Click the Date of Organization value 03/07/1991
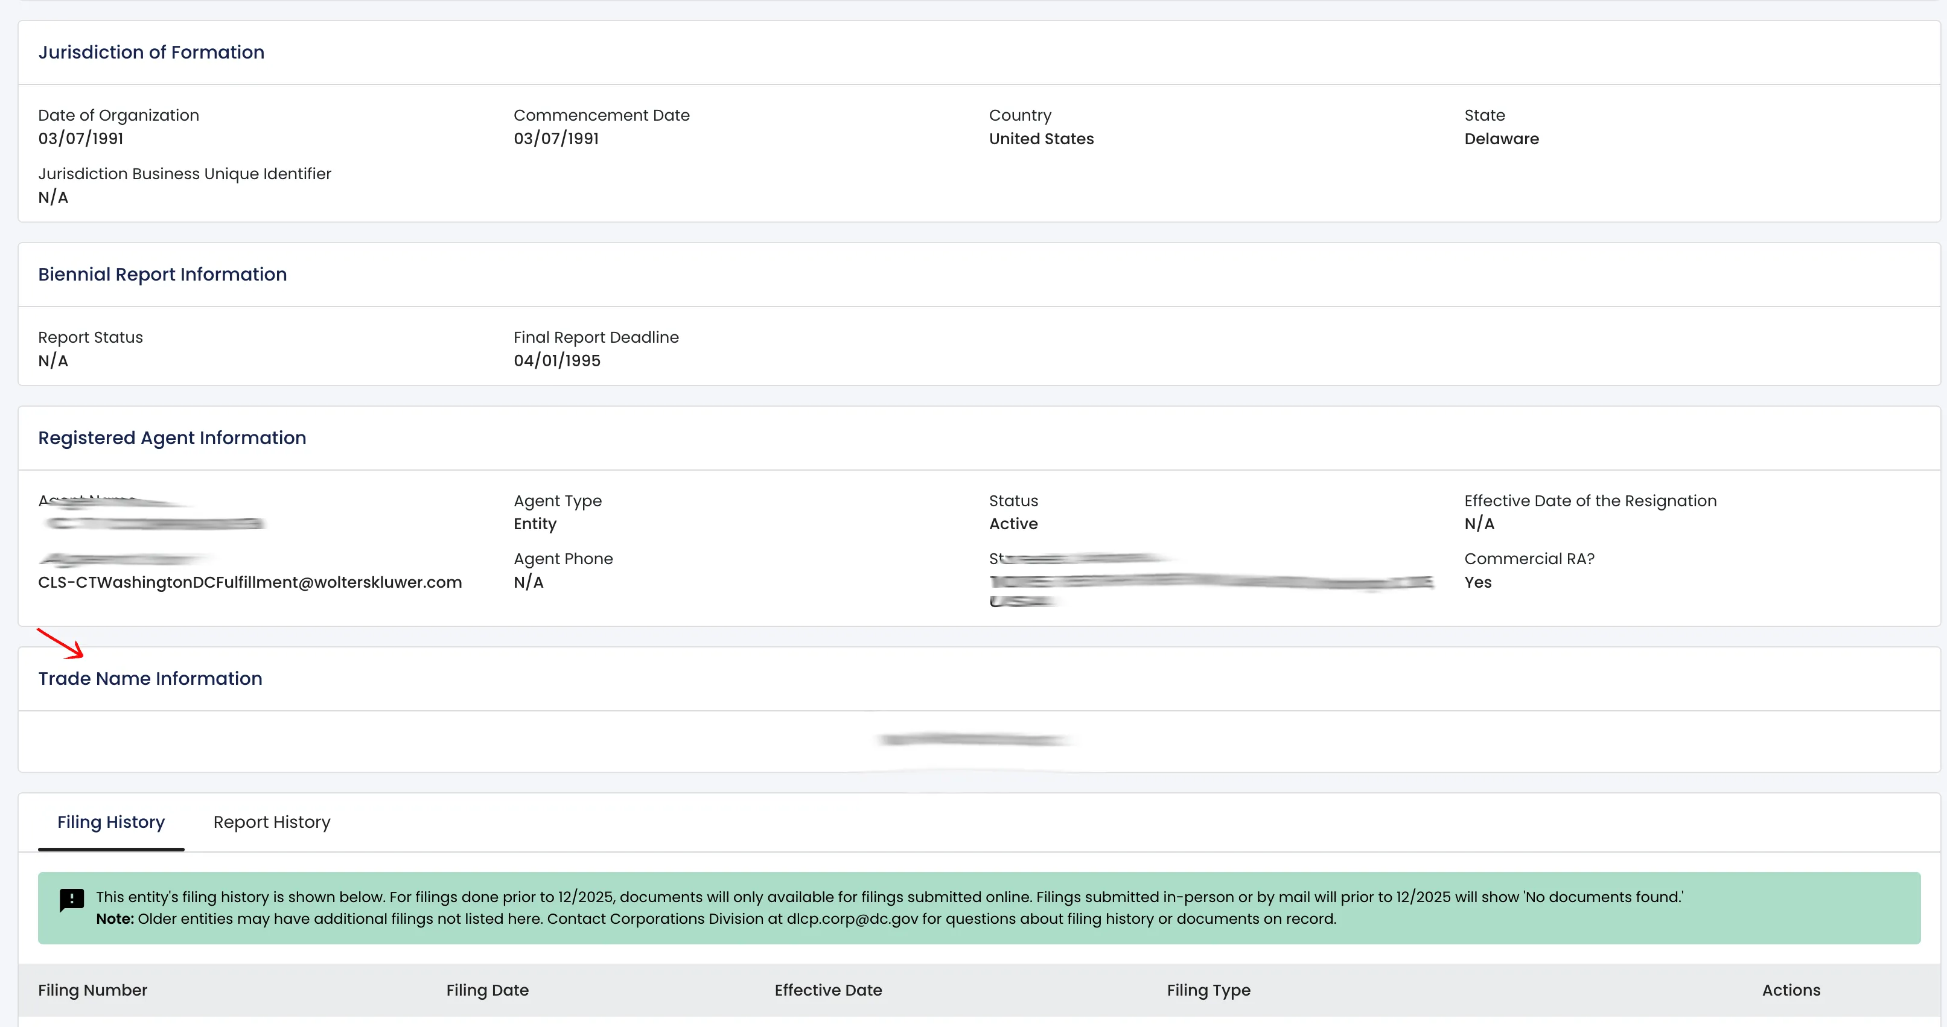This screenshot has width=1947, height=1027. [81, 139]
